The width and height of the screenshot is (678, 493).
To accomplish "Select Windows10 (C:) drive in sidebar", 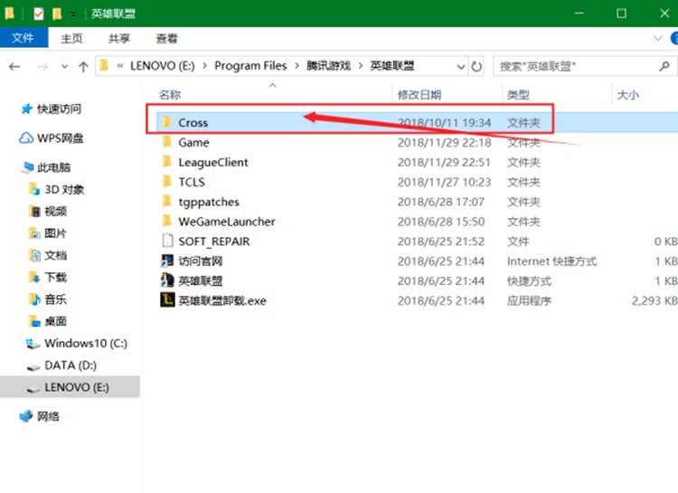I will 86,343.
